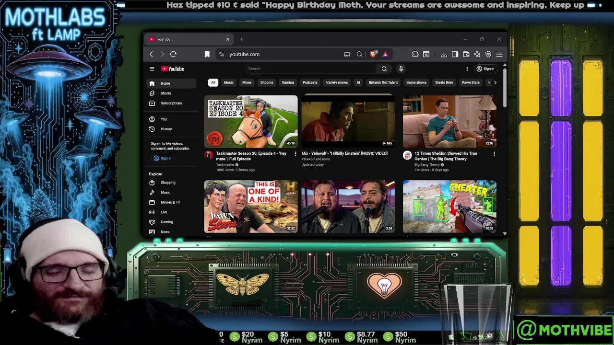Click the bookmark icon beside the address bar
The image size is (614, 345).
tap(207, 54)
